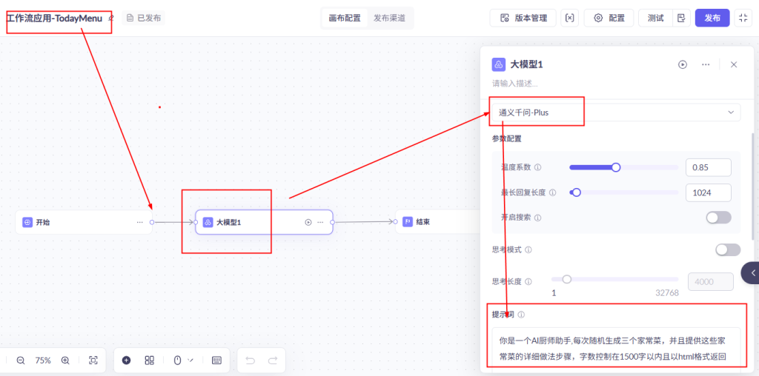Click the auto-arrange nodes grid icon
This screenshot has height=376, width=759.
pos(149,360)
